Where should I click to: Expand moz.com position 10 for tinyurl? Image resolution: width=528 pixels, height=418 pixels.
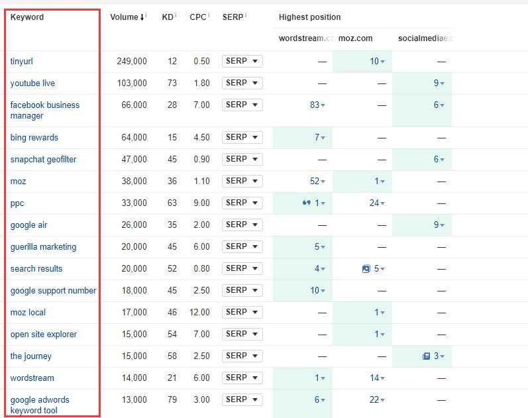point(377,62)
